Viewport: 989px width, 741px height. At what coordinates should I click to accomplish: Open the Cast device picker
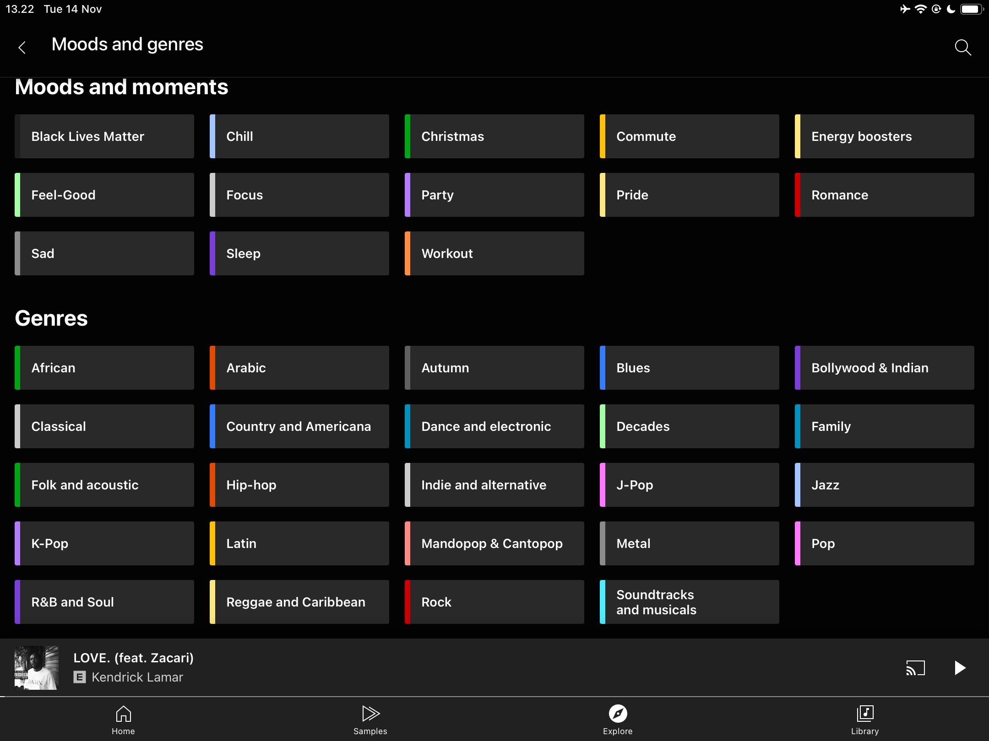coord(915,667)
